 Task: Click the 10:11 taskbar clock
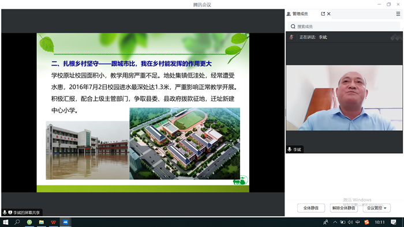click(x=380, y=222)
